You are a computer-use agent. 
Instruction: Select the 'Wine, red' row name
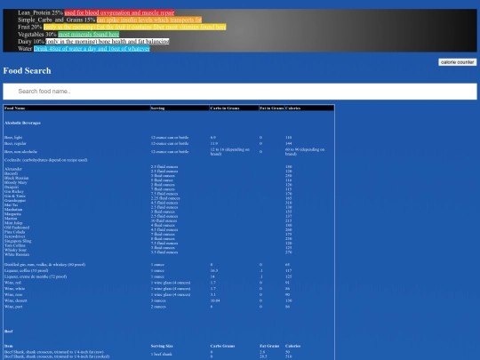click(12, 283)
